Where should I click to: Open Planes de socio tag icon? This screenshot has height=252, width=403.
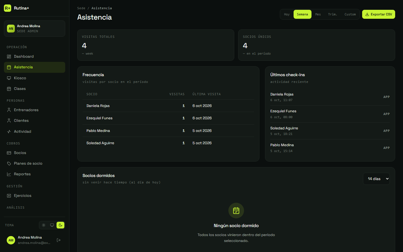click(x=9, y=164)
